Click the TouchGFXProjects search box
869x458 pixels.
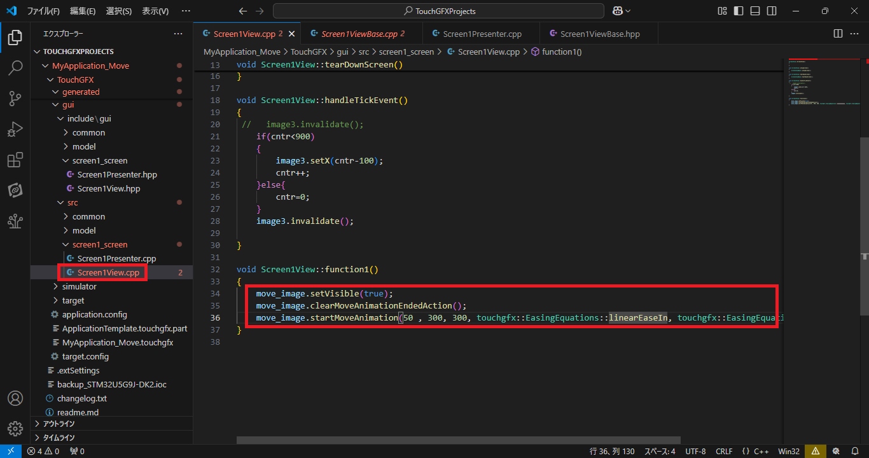[x=439, y=11]
